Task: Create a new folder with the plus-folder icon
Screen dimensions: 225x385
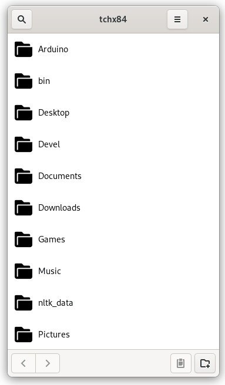Action: (x=205, y=363)
